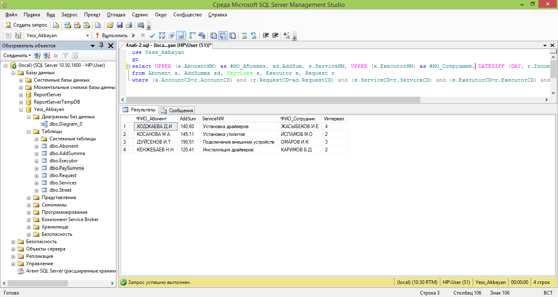Screen dimensions: 558x297
Task: Click the MDX query icon
Action: (x=67, y=25)
